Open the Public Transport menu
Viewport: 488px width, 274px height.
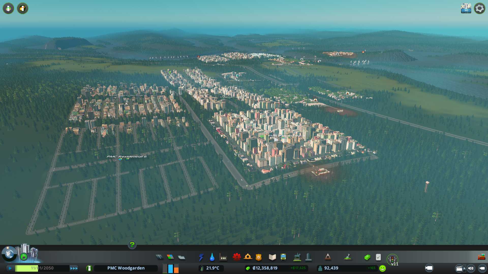coord(283,257)
